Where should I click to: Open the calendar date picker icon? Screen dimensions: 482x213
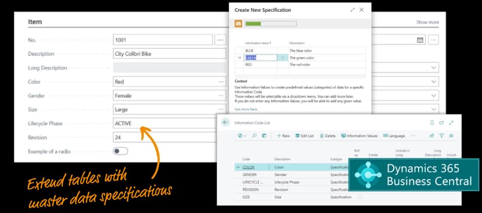pyautogui.click(x=420, y=40)
